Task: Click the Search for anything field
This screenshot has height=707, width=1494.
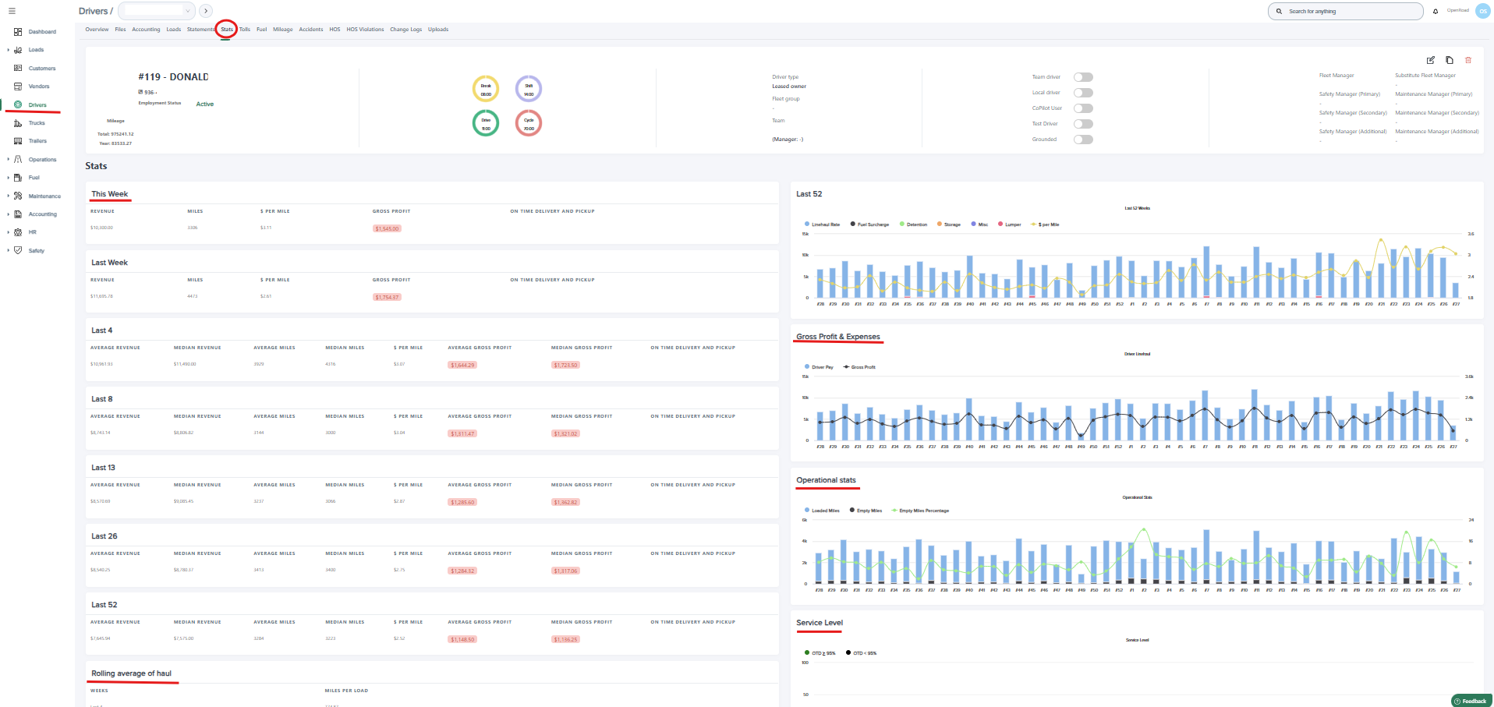Action: [1345, 12]
